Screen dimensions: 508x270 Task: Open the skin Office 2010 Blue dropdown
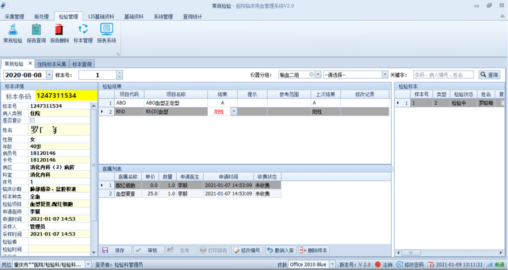click(331, 265)
